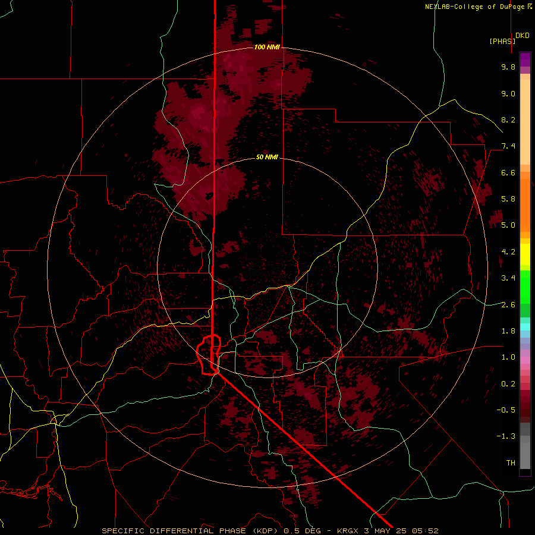Viewport: 535px width, 535px height.
Task: Click the NEXLAB-College of DuPage credit text
Action: [x=478, y=7]
